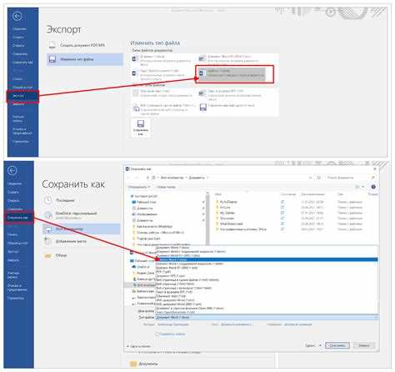Click the Добавьте ключевое слово tags field
The height and width of the screenshot is (372, 395).
[237, 324]
